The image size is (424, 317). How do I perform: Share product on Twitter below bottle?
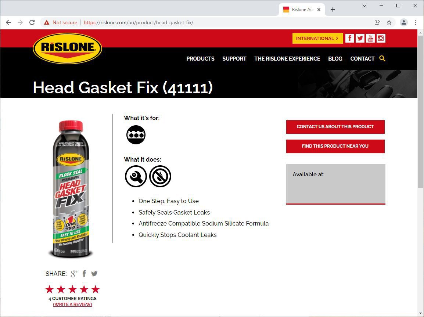tap(94, 274)
